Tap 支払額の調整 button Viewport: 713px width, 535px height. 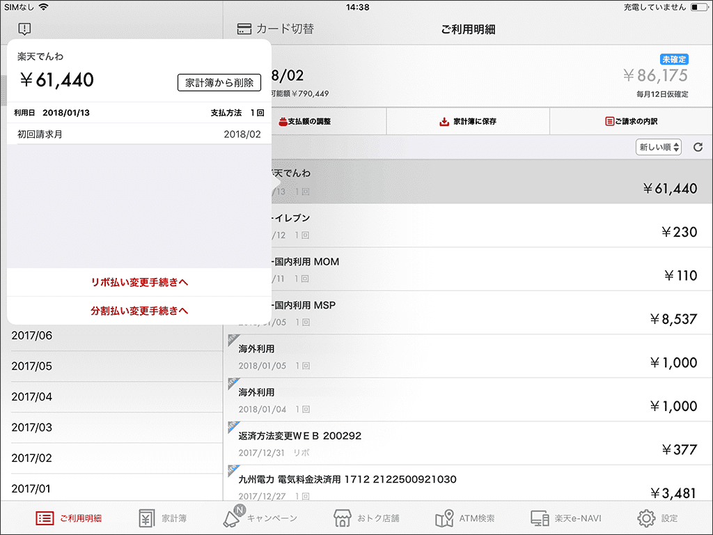(304, 121)
